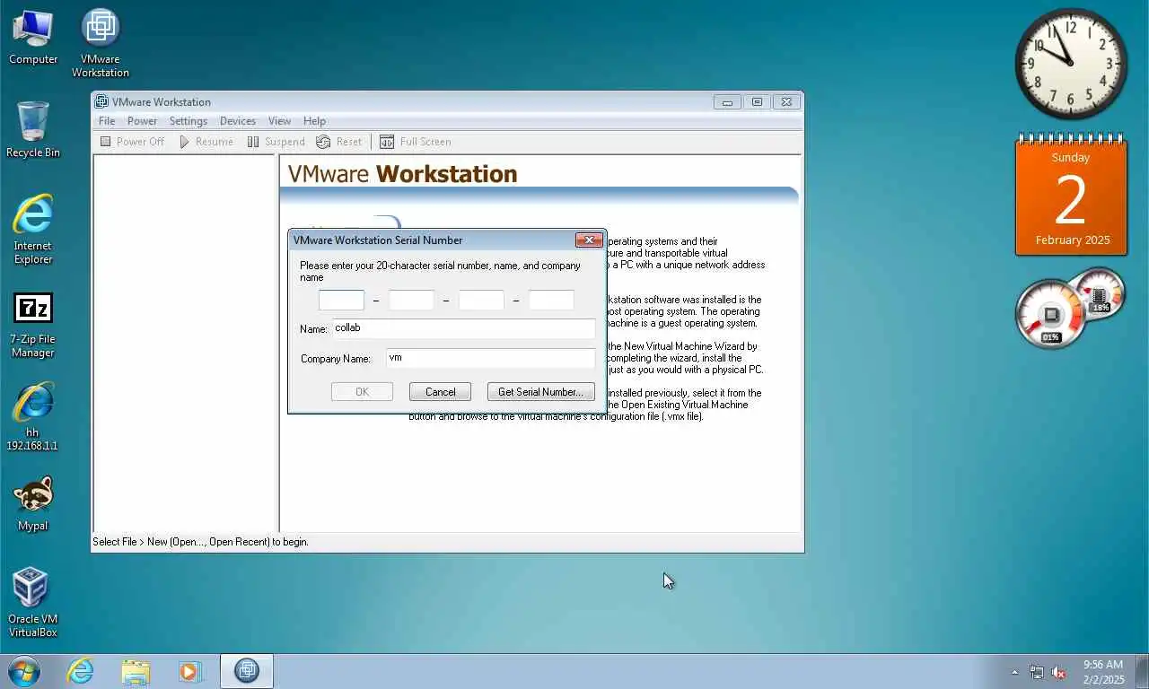Click the Company Name field
The width and height of the screenshot is (1149, 689).
(490, 358)
